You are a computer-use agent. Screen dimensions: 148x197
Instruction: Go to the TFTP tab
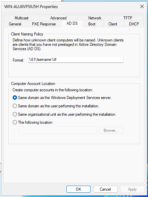[x=128, y=18]
